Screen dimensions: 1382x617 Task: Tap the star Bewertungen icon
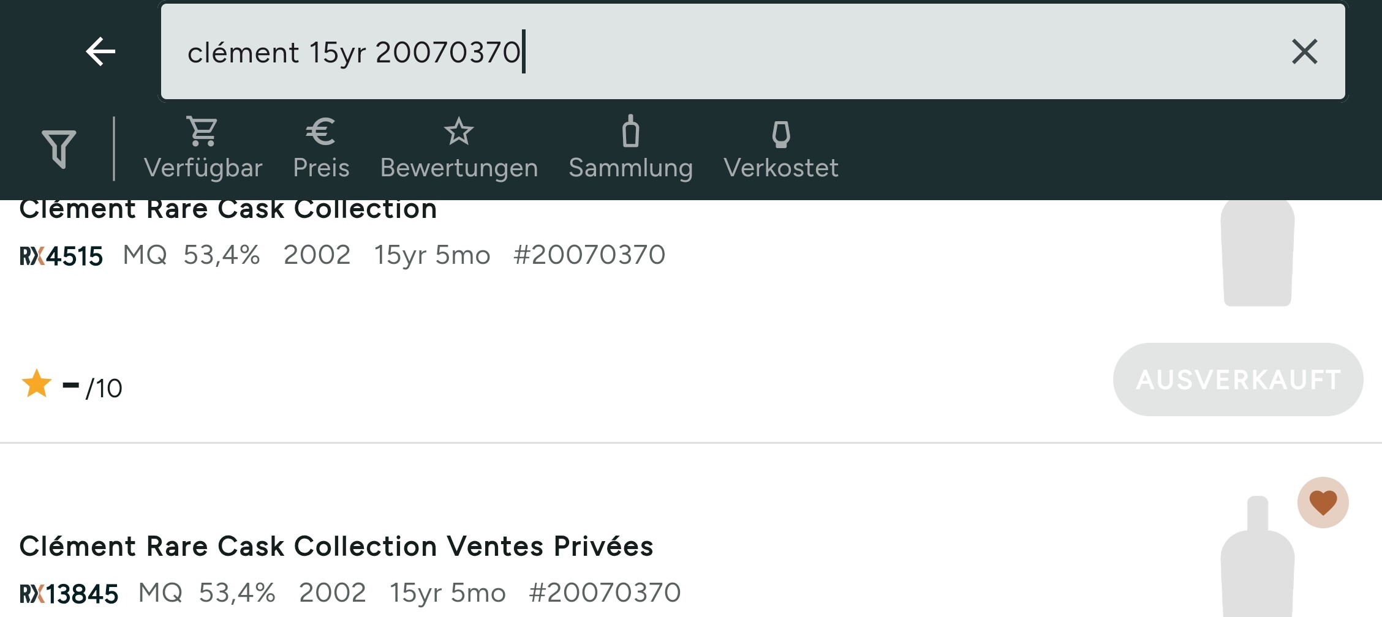459,132
